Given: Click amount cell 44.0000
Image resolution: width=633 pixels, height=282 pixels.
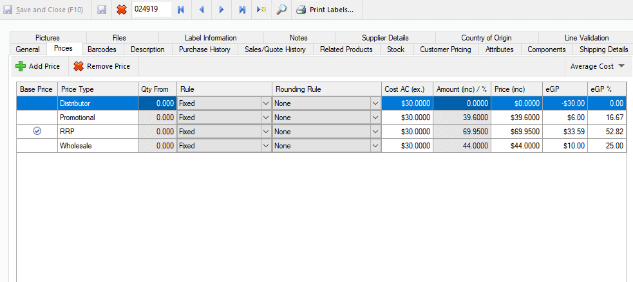Looking at the screenshot, I should pyautogui.click(x=462, y=146).
